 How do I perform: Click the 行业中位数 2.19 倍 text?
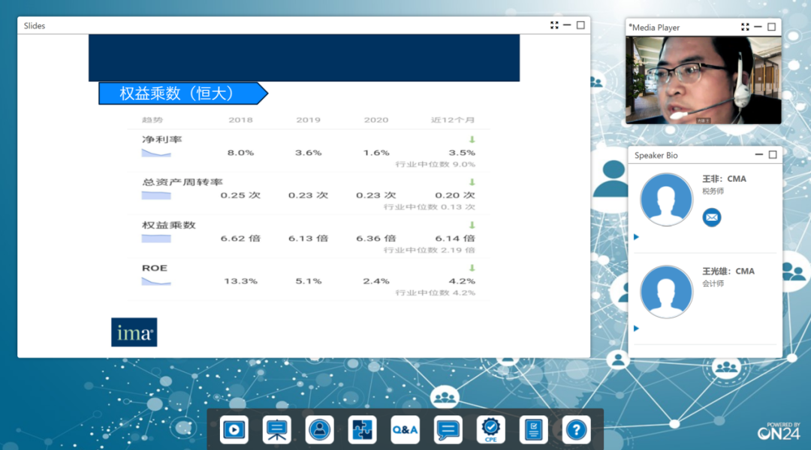point(430,250)
